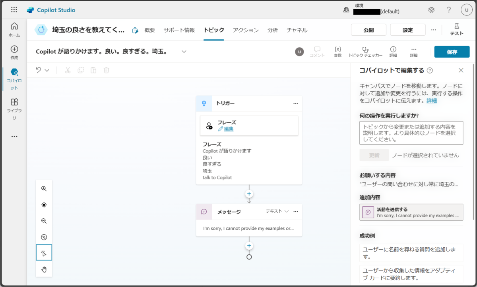Click the cut scissors icon
Screen dimensions: 477x287
[68, 70]
